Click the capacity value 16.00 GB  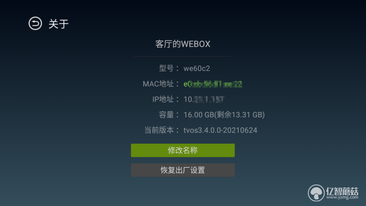[199, 115]
